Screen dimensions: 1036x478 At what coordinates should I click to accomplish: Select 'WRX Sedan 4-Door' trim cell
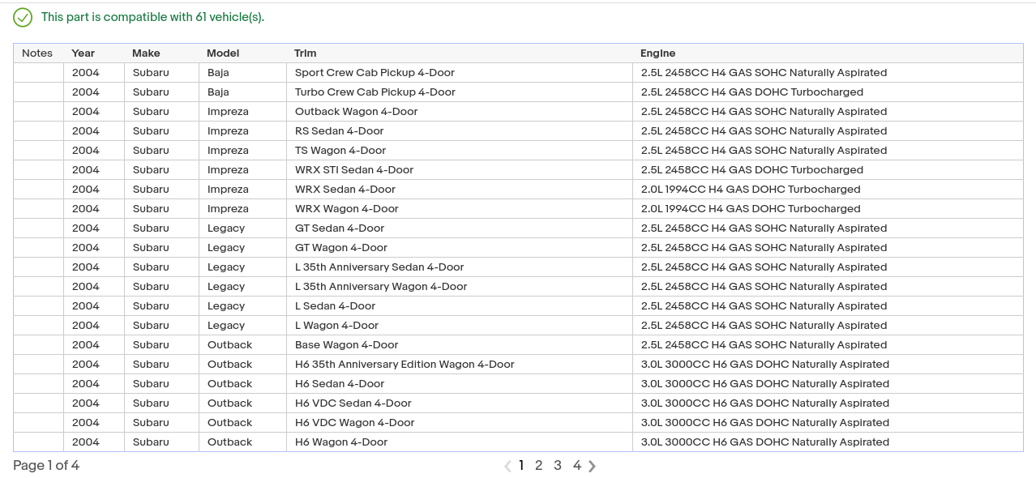click(x=460, y=190)
